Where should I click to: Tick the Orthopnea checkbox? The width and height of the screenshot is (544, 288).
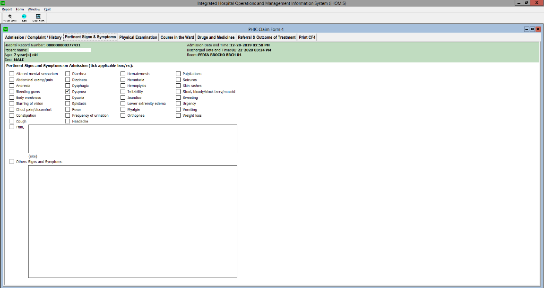pos(123,115)
